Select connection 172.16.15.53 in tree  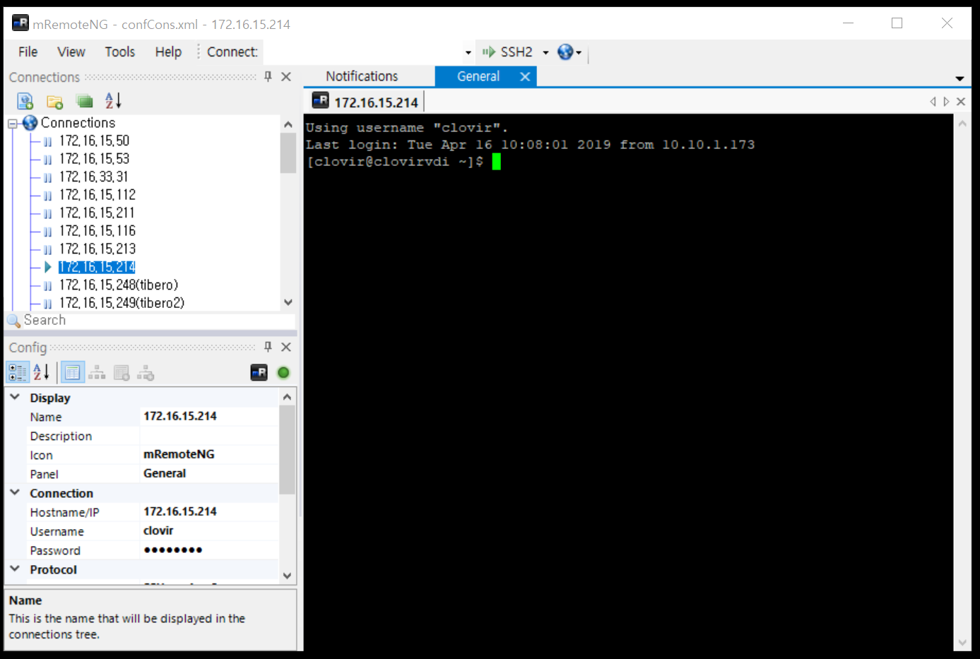click(x=94, y=159)
